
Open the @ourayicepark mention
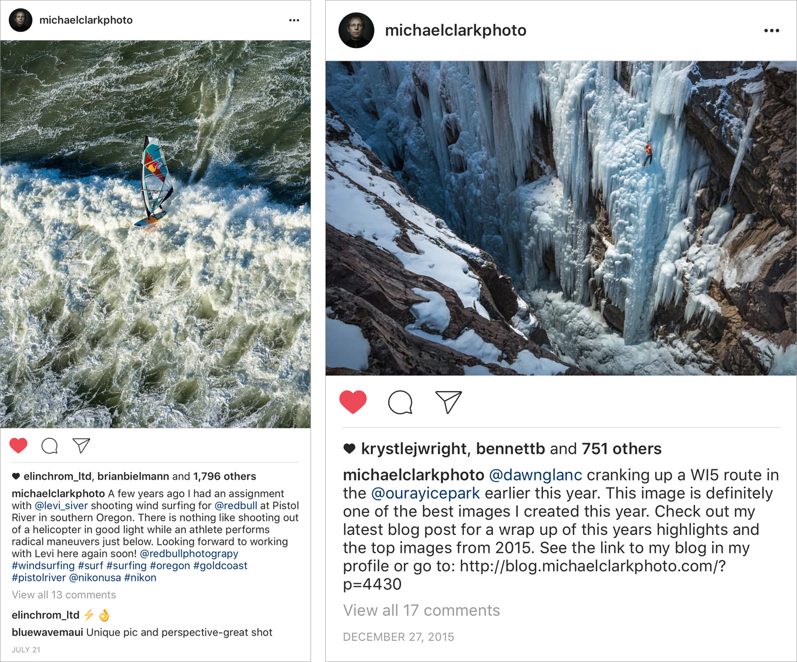(425, 494)
